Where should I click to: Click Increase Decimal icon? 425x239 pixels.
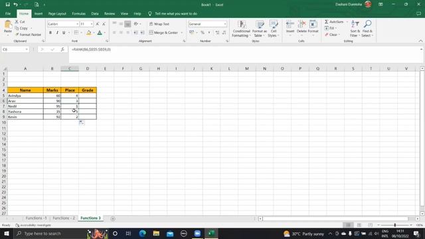[x=217, y=33]
